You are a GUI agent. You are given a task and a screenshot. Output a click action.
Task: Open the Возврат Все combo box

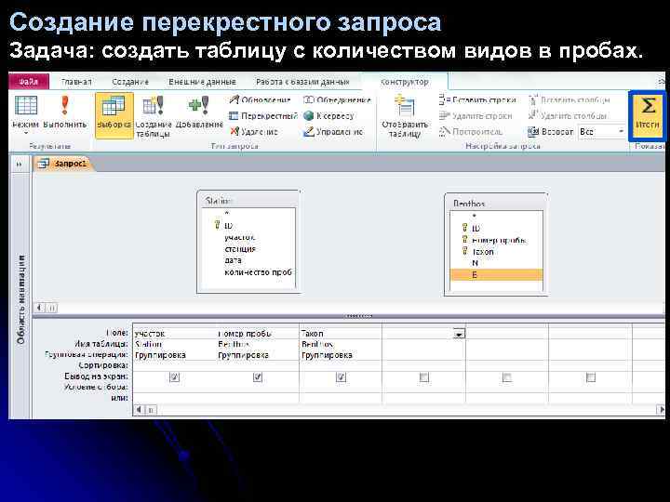click(602, 131)
